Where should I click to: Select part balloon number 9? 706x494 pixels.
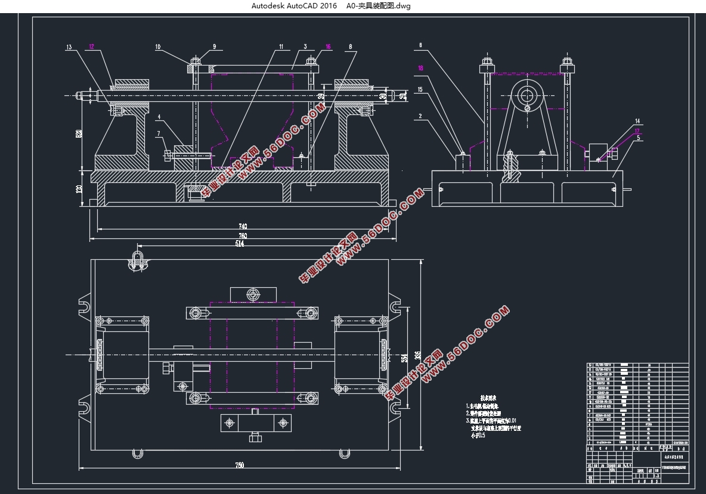tap(214, 47)
